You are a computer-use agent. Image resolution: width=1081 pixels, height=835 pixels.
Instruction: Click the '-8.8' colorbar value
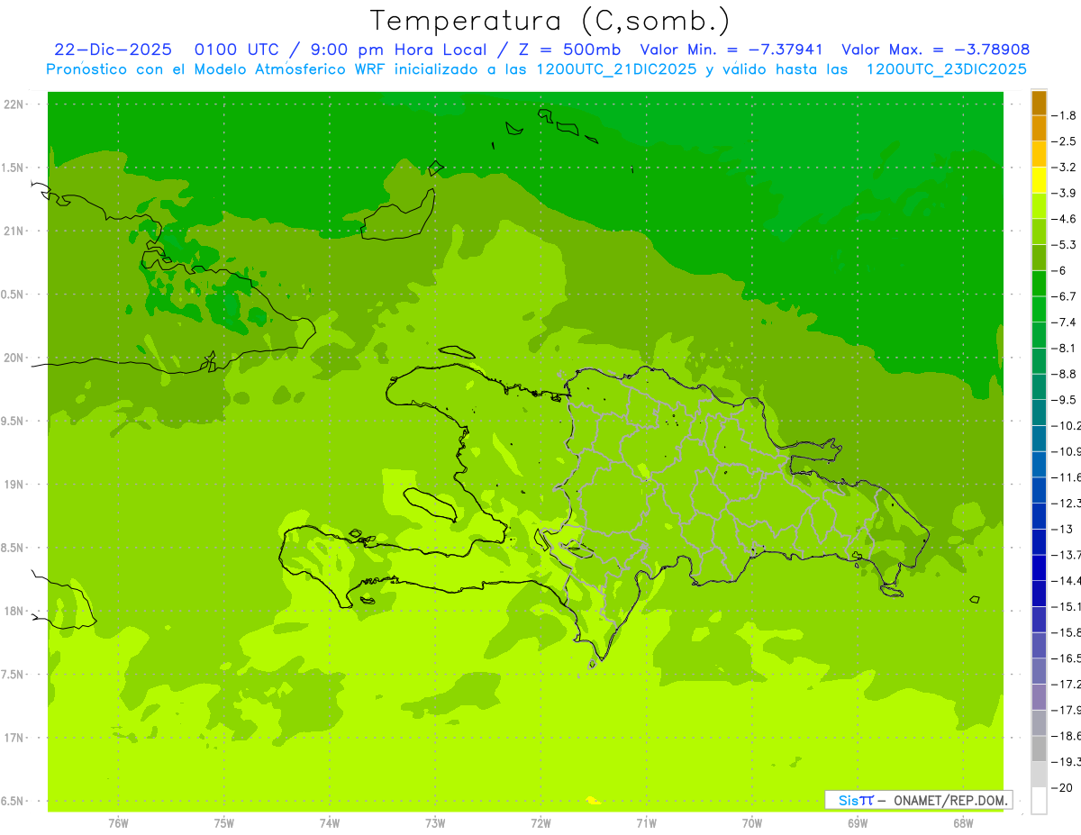[x=1064, y=374]
